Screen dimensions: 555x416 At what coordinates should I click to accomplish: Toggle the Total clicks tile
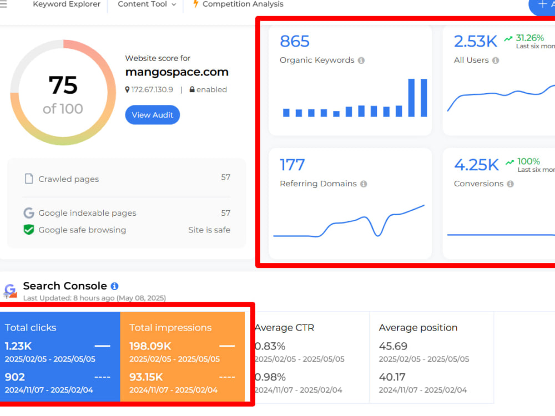point(60,357)
